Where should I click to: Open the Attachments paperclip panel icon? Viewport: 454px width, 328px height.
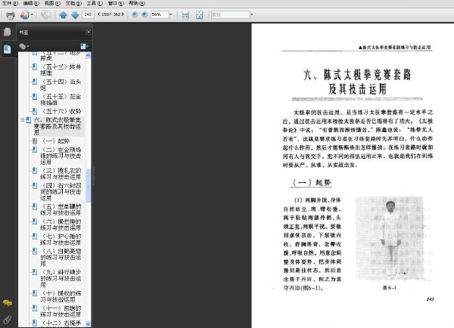tap(8, 320)
